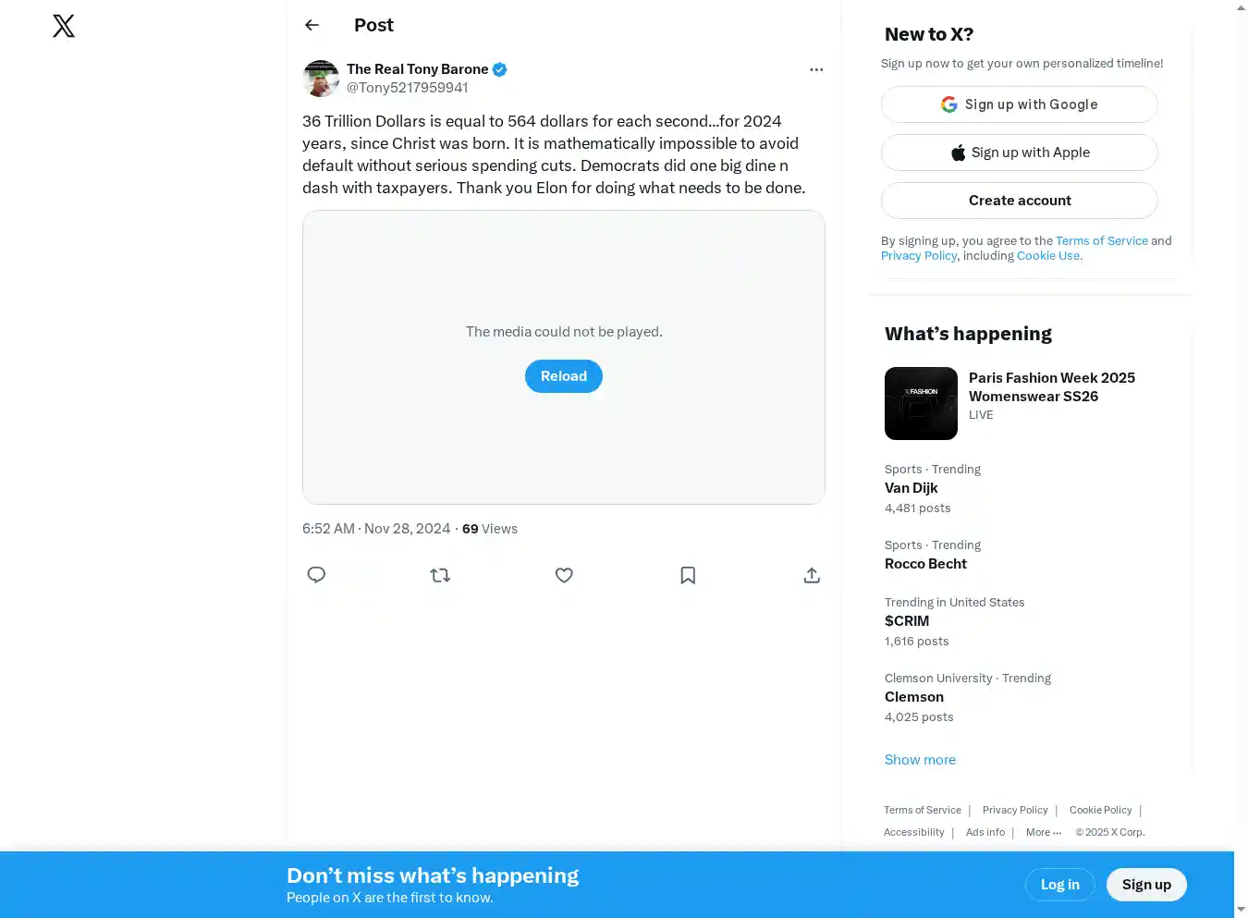1248x918 pixels.
Task: Open the Van Dijk trending topic
Action: pos(912,488)
